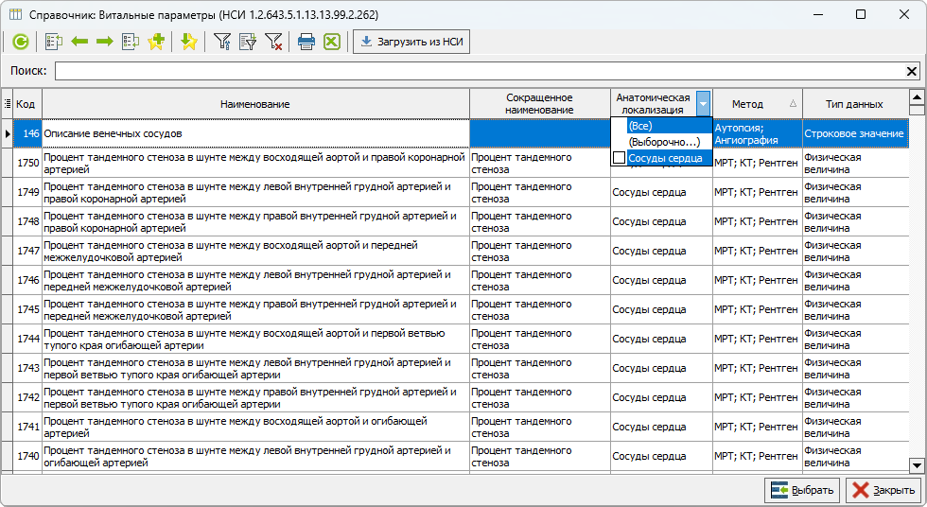Select (Все) in the filter list

[661, 126]
